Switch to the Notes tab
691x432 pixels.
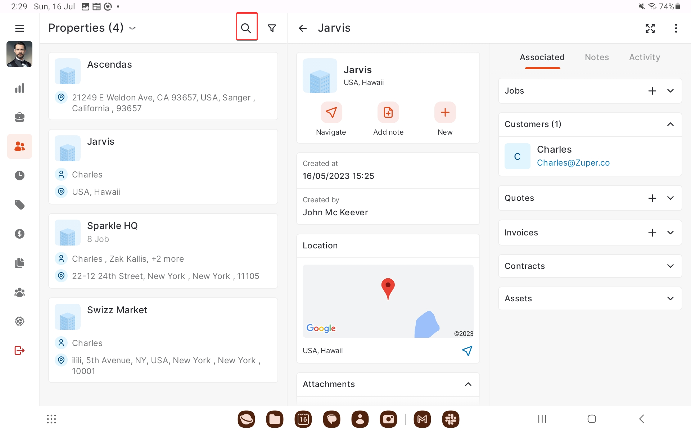597,57
